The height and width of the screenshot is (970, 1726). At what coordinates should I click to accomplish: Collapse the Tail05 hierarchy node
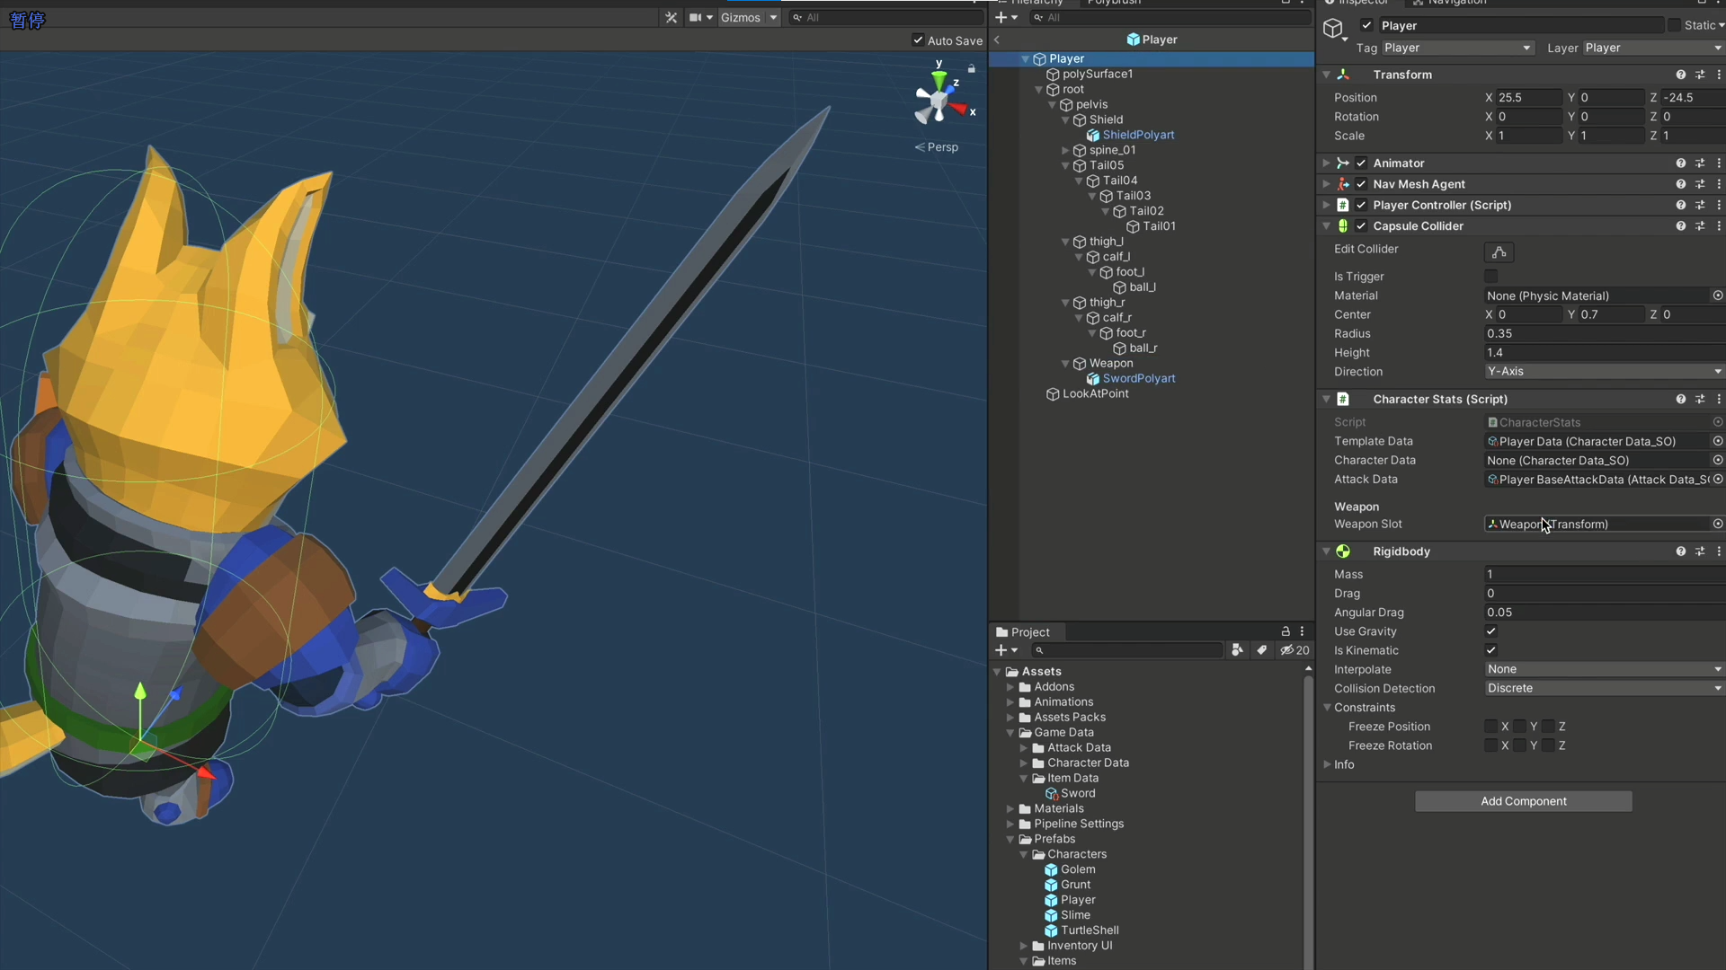(1065, 165)
